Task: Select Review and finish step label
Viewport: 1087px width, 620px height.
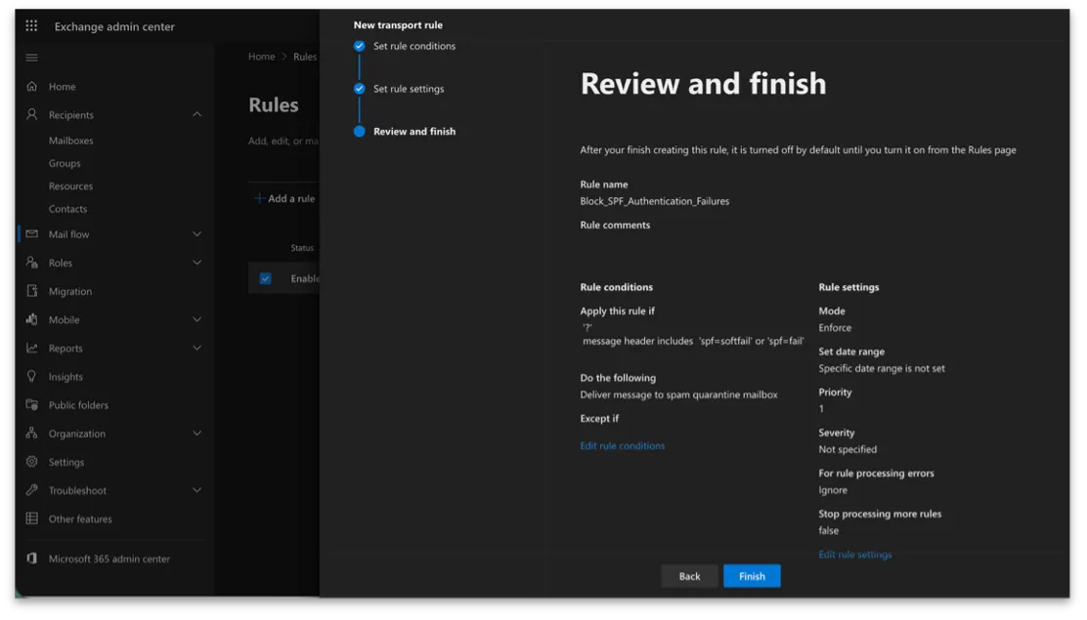Action: (x=414, y=132)
